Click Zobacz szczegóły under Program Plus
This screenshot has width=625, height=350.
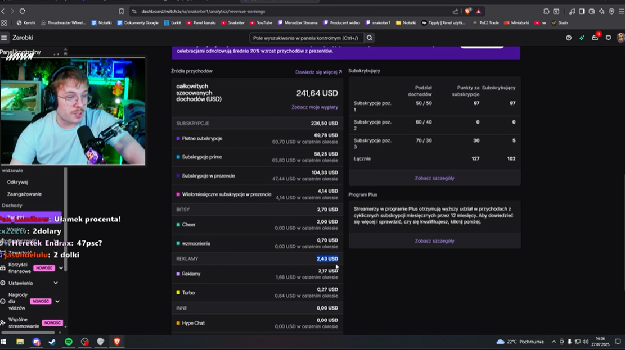tap(434, 240)
